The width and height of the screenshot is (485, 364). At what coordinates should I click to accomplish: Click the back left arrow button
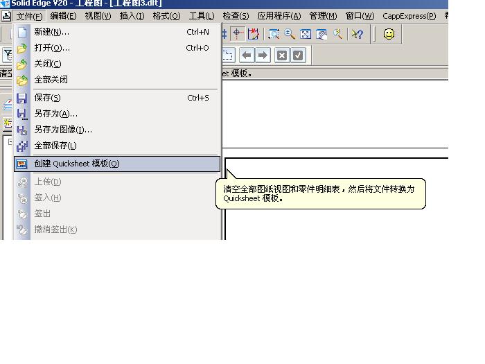click(247, 55)
